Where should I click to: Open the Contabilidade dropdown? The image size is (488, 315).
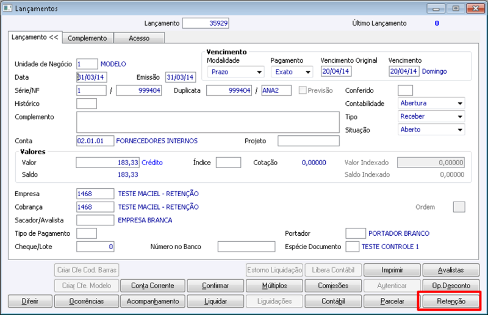[431, 104]
